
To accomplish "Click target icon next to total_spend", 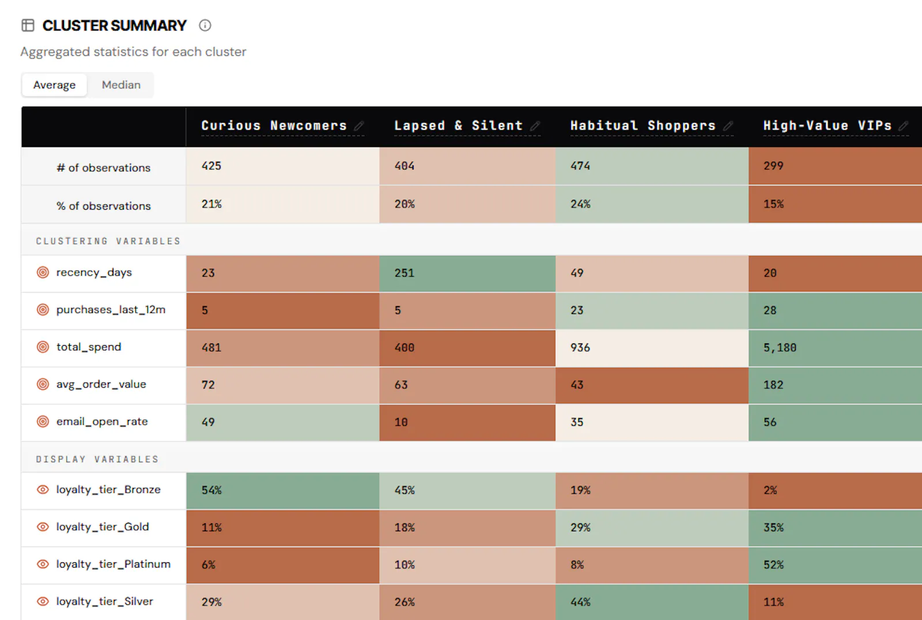I will click(x=43, y=347).
